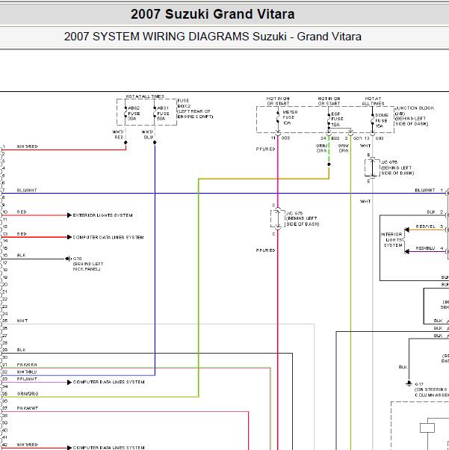Select the G17 on steering column label
449x450 pixels.
pyautogui.click(x=432, y=389)
